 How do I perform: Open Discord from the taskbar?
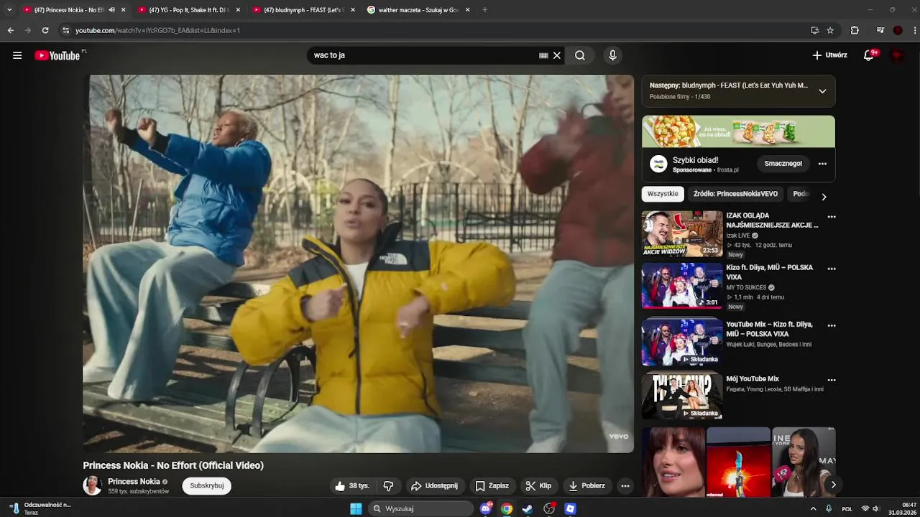486,508
